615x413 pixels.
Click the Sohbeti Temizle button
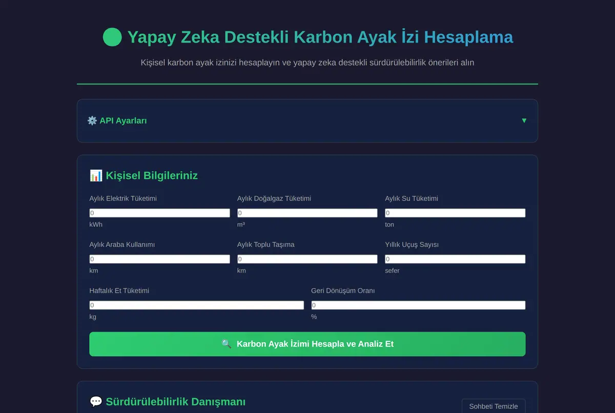[494, 406]
